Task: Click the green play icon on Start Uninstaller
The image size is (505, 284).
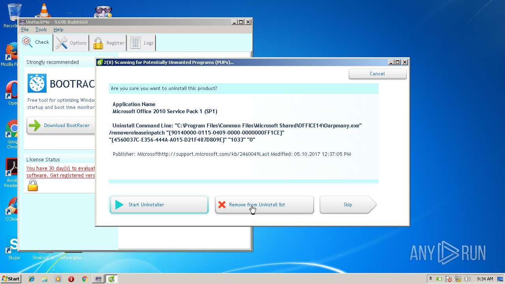Action: [119, 205]
